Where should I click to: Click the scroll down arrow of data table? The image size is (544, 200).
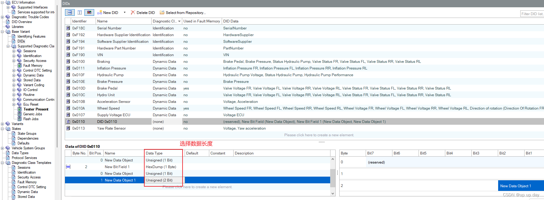coord(333,193)
